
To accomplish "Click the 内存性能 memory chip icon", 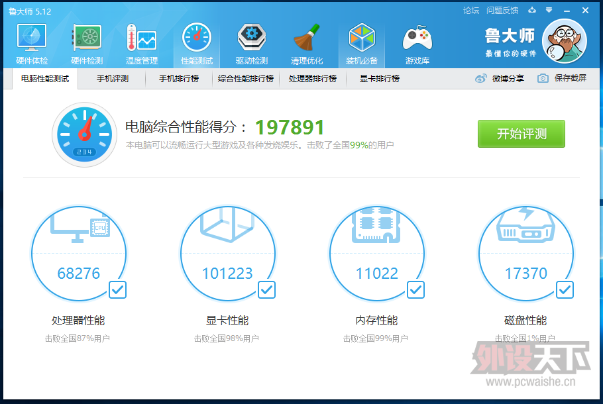I will pos(376,225).
